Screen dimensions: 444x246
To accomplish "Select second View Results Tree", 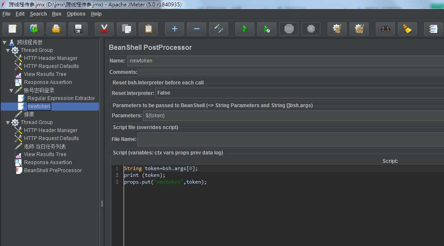I will [x=45, y=154].
